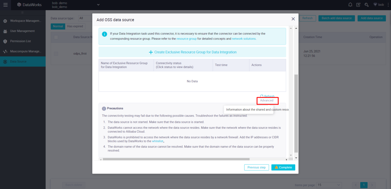Click the next page arrow

pos(372,185)
